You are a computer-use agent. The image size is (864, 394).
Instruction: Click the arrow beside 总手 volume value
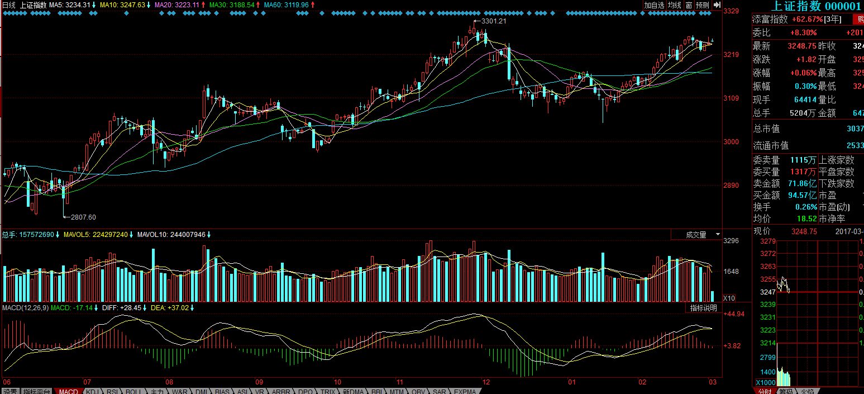point(58,235)
